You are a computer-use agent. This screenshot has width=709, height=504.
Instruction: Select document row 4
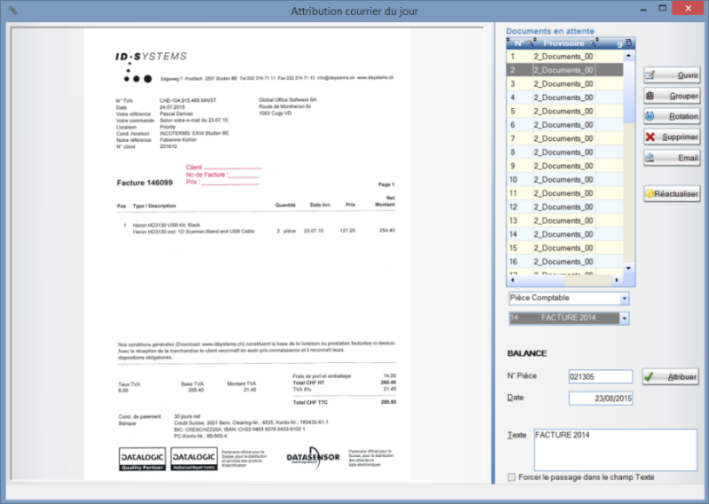point(565,98)
